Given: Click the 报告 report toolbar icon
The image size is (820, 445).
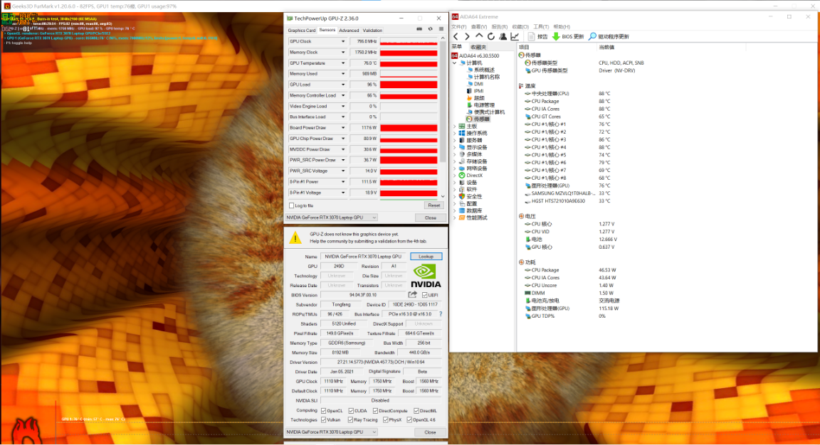Looking at the screenshot, I should pos(537,36).
